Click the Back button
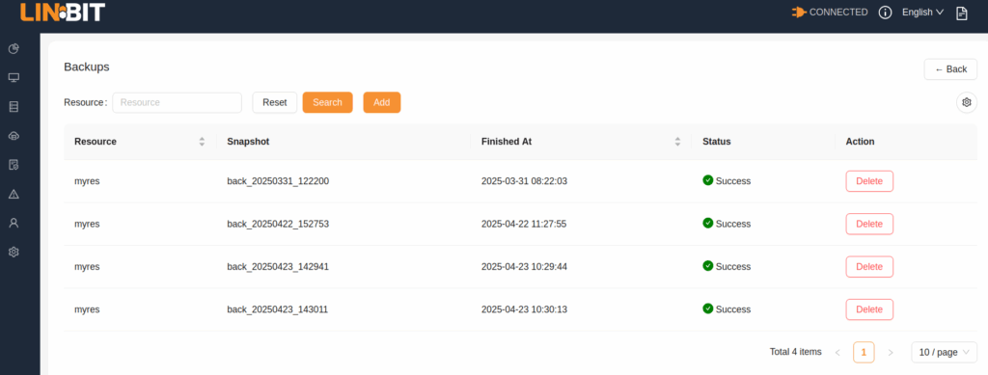Viewport: 988px width, 375px height. 950,69
